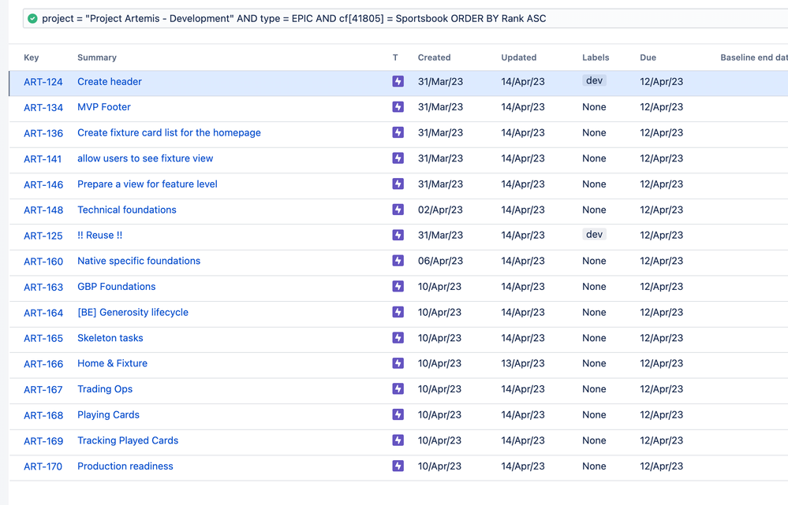788x505 pixels.
Task: Click the epic type icon for ART-124
Action: coord(398,81)
